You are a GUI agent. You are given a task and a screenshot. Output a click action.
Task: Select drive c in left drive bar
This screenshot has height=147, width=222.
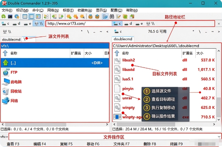(x=6, y=24)
